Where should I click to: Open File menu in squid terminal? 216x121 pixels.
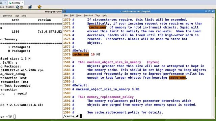click(66, 15)
